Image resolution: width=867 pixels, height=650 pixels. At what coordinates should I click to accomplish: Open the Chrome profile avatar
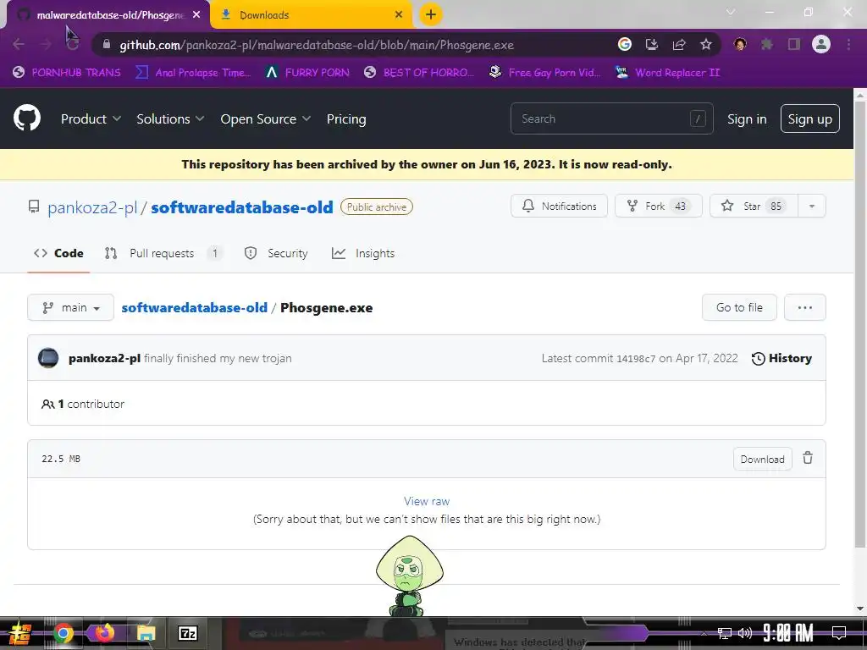click(821, 44)
